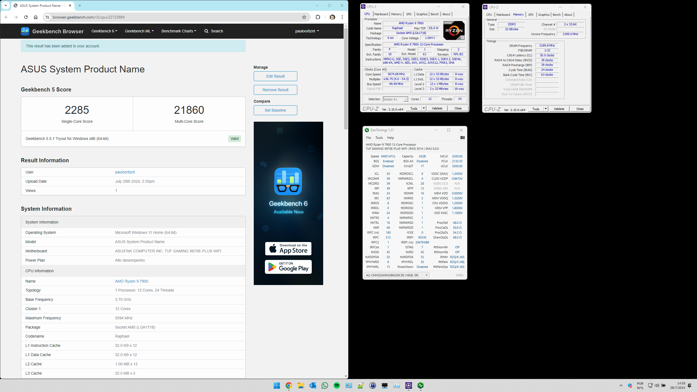This screenshot has height=392, width=697.
Task: Expand the Benchmark Charts dropdown menu
Action: 179,31
